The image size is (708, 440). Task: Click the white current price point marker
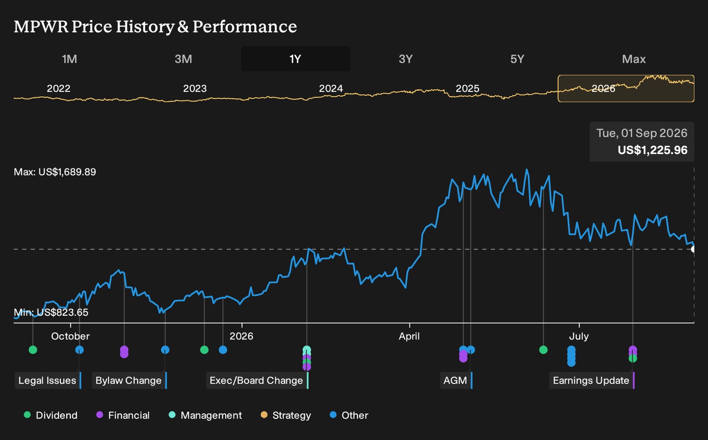point(693,249)
